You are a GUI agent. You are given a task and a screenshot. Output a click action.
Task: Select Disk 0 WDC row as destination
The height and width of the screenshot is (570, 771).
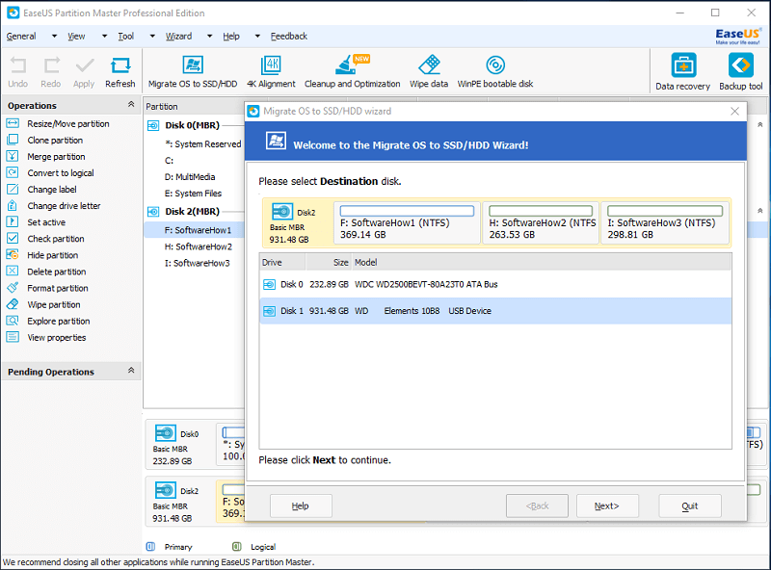pyautogui.click(x=495, y=284)
